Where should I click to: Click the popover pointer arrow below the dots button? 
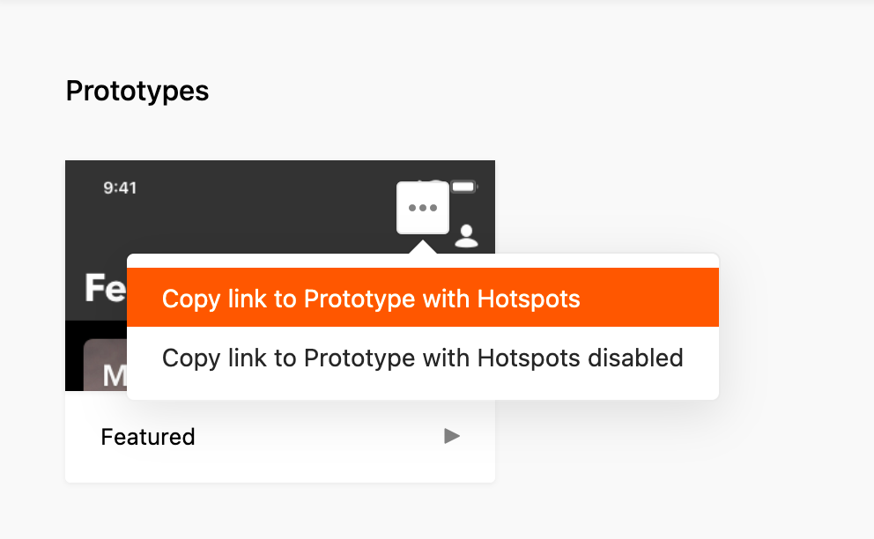point(424,246)
